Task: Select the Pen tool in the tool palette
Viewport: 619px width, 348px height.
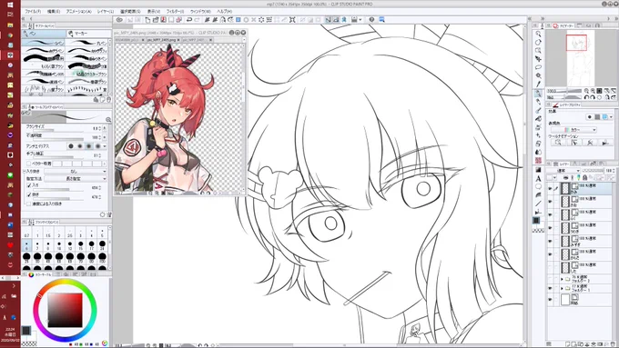Action: (538, 94)
